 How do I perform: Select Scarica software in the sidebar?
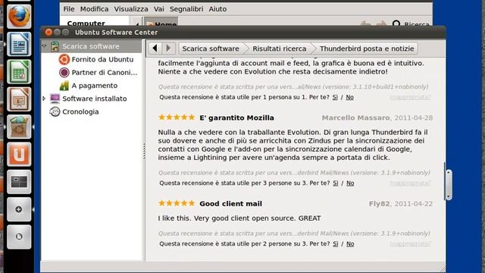click(x=92, y=46)
